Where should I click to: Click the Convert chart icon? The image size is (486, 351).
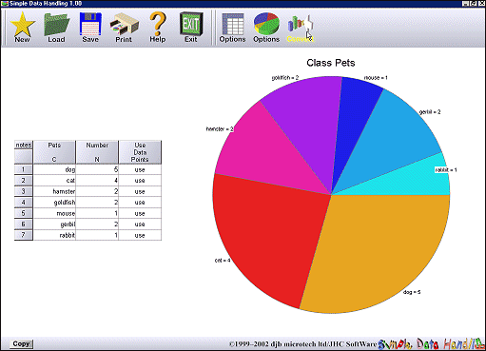click(300, 28)
